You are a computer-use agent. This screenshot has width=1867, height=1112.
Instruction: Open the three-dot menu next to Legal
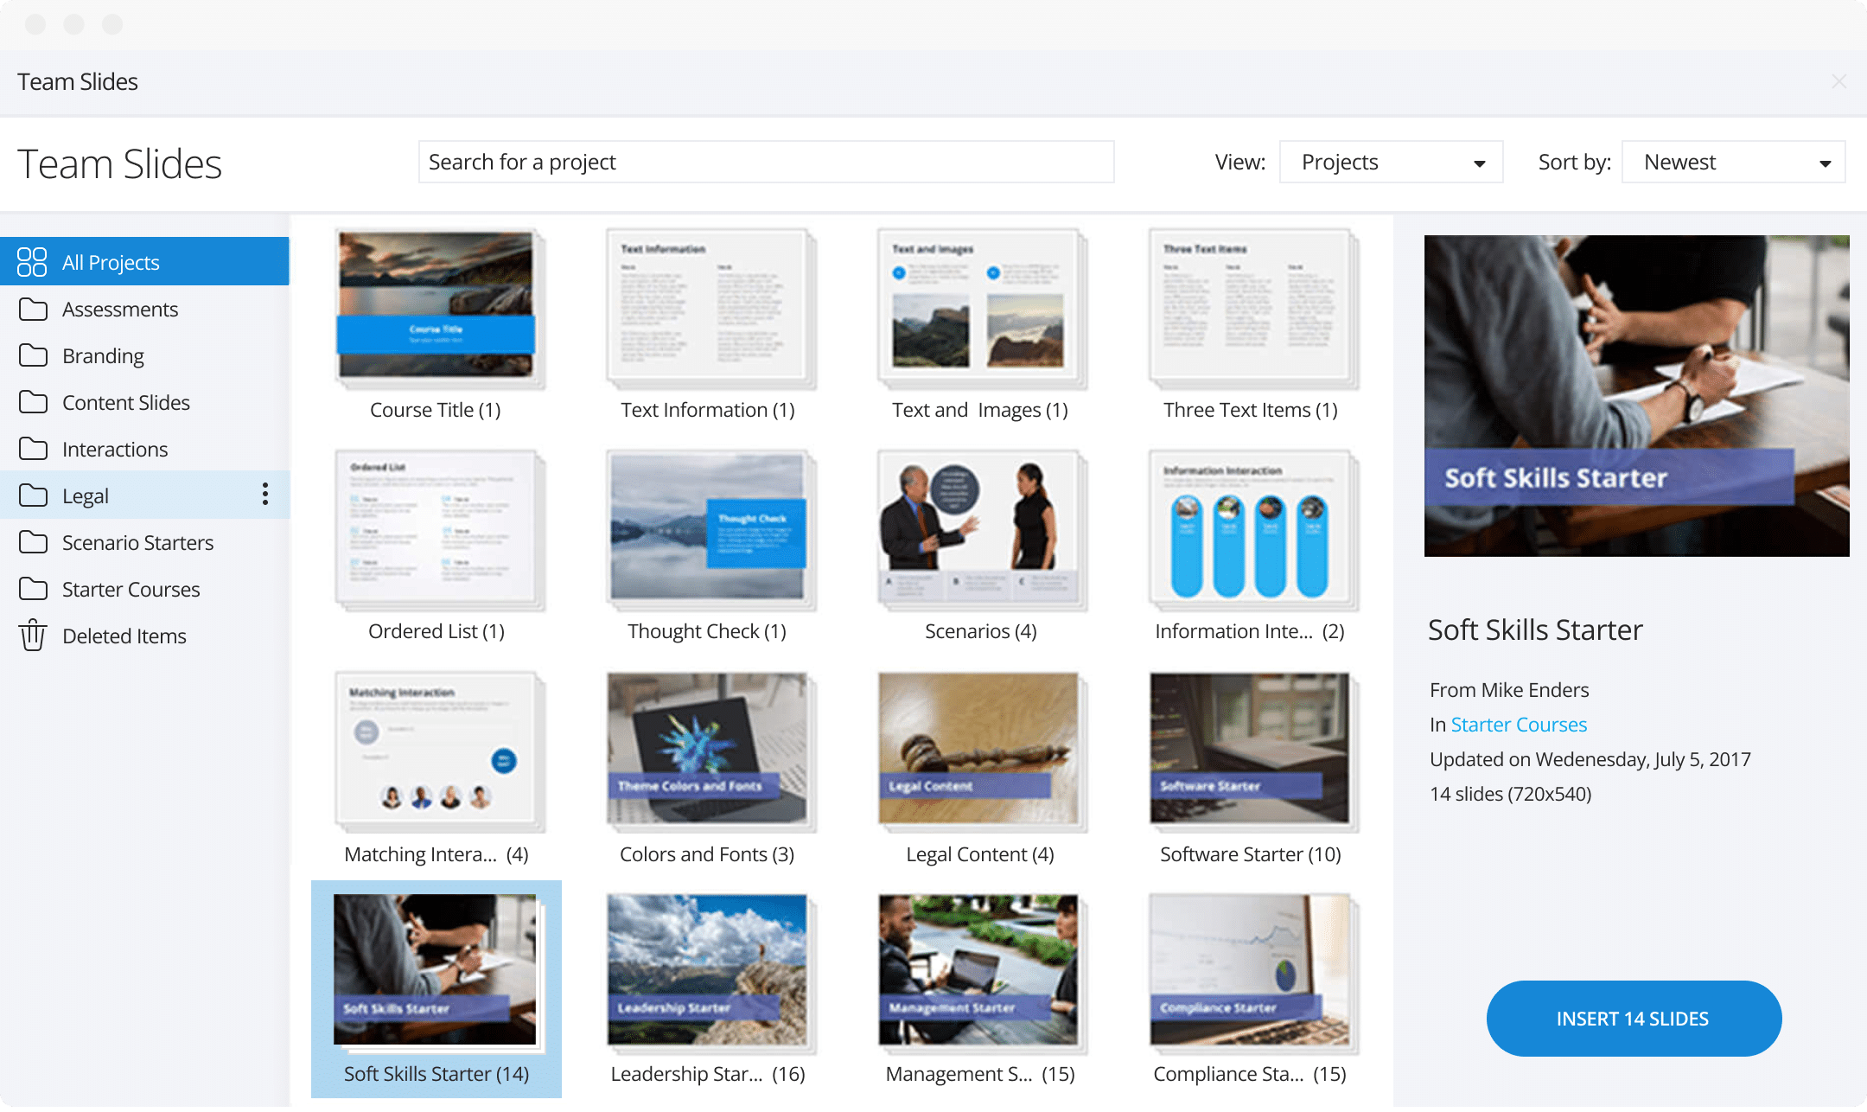click(264, 495)
